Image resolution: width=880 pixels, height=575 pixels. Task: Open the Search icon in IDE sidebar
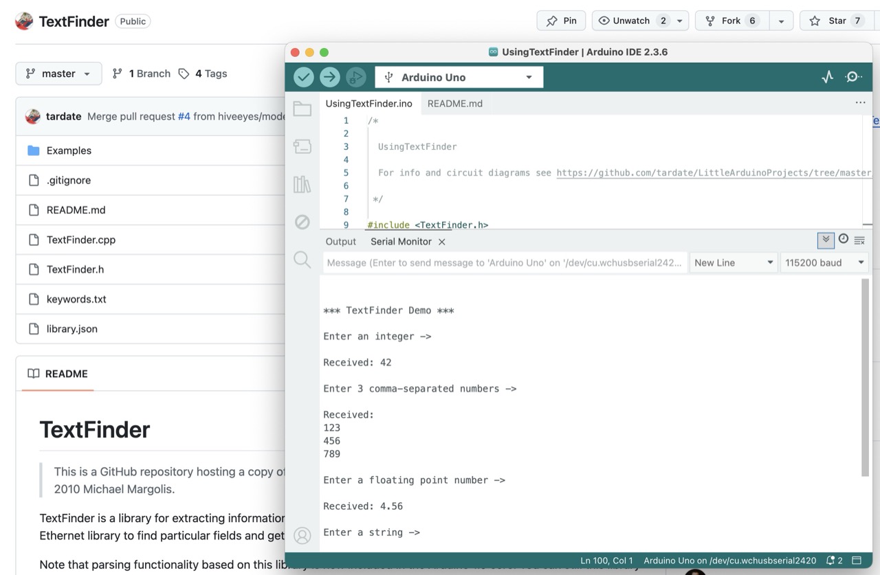pyautogui.click(x=302, y=260)
